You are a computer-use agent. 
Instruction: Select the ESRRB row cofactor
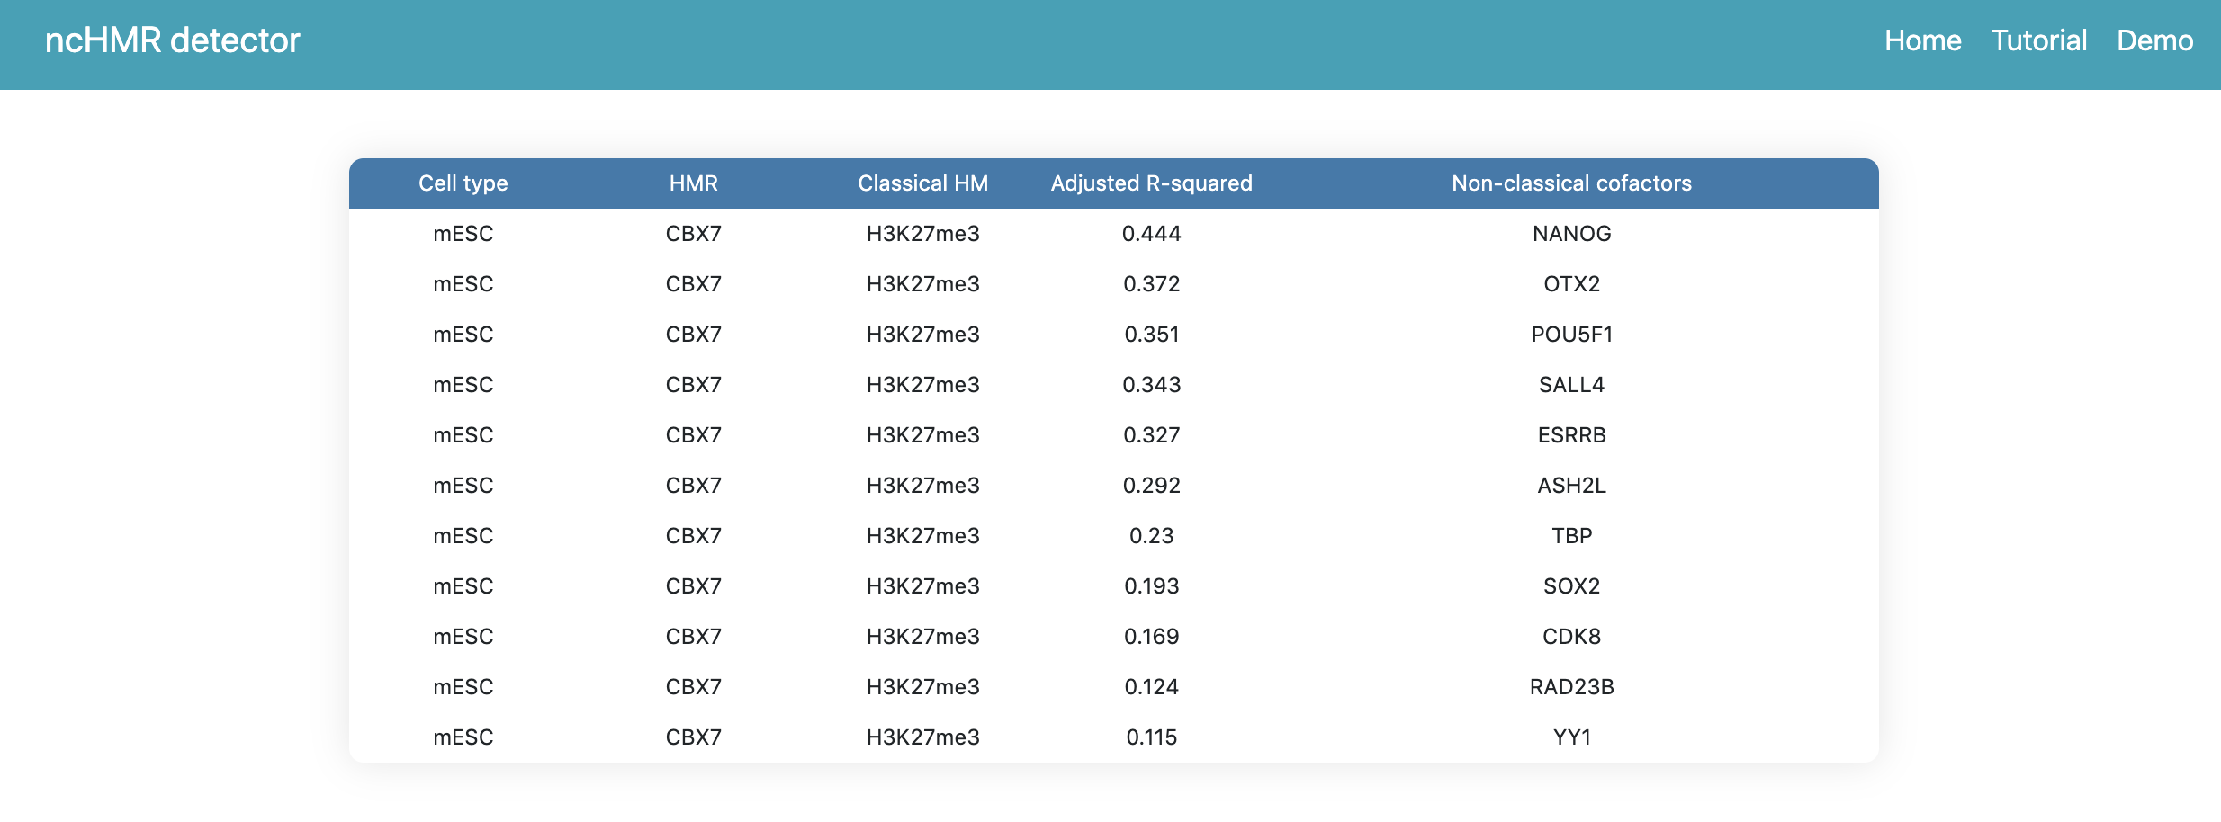click(1571, 435)
